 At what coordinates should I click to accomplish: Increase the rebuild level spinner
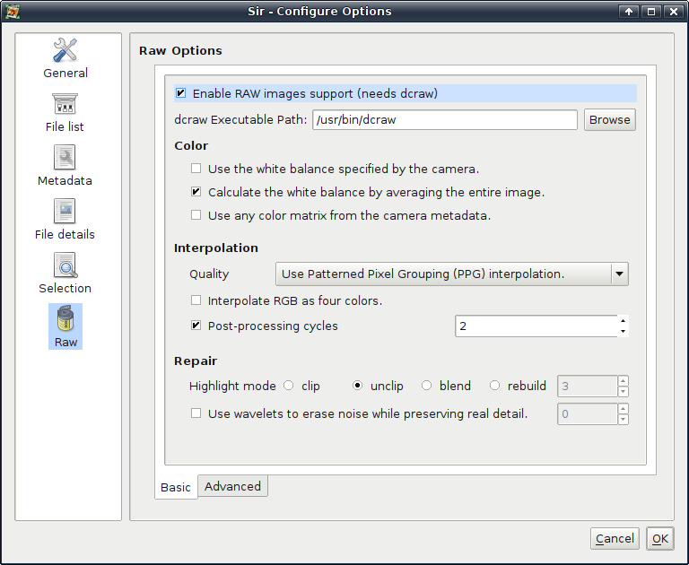[x=624, y=380]
